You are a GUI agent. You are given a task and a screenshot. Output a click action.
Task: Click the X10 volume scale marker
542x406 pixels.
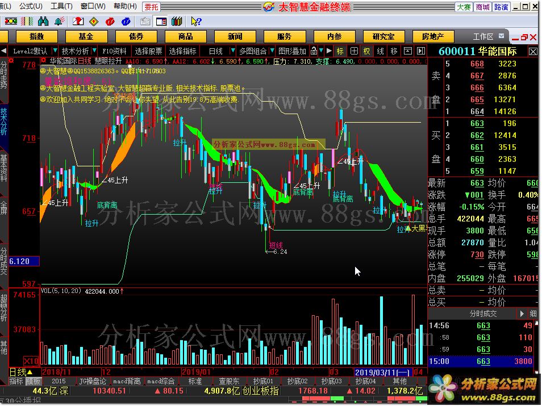[31, 361]
